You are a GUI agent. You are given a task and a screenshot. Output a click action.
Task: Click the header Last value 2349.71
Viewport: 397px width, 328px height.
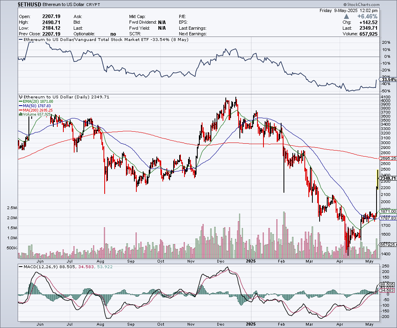point(369,28)
